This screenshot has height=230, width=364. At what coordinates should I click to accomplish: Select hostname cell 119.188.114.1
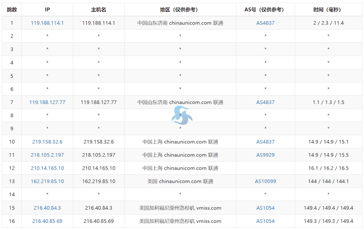coord(99,23)
